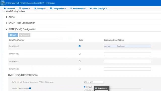Click the Integrated Dell Remote Access Controller 9 title
Viewport: 161px width, 91px height.
pos(25,3)
